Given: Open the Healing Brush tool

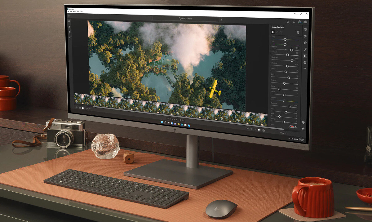Looking at the screenshot, I should (x=305, y=42).
